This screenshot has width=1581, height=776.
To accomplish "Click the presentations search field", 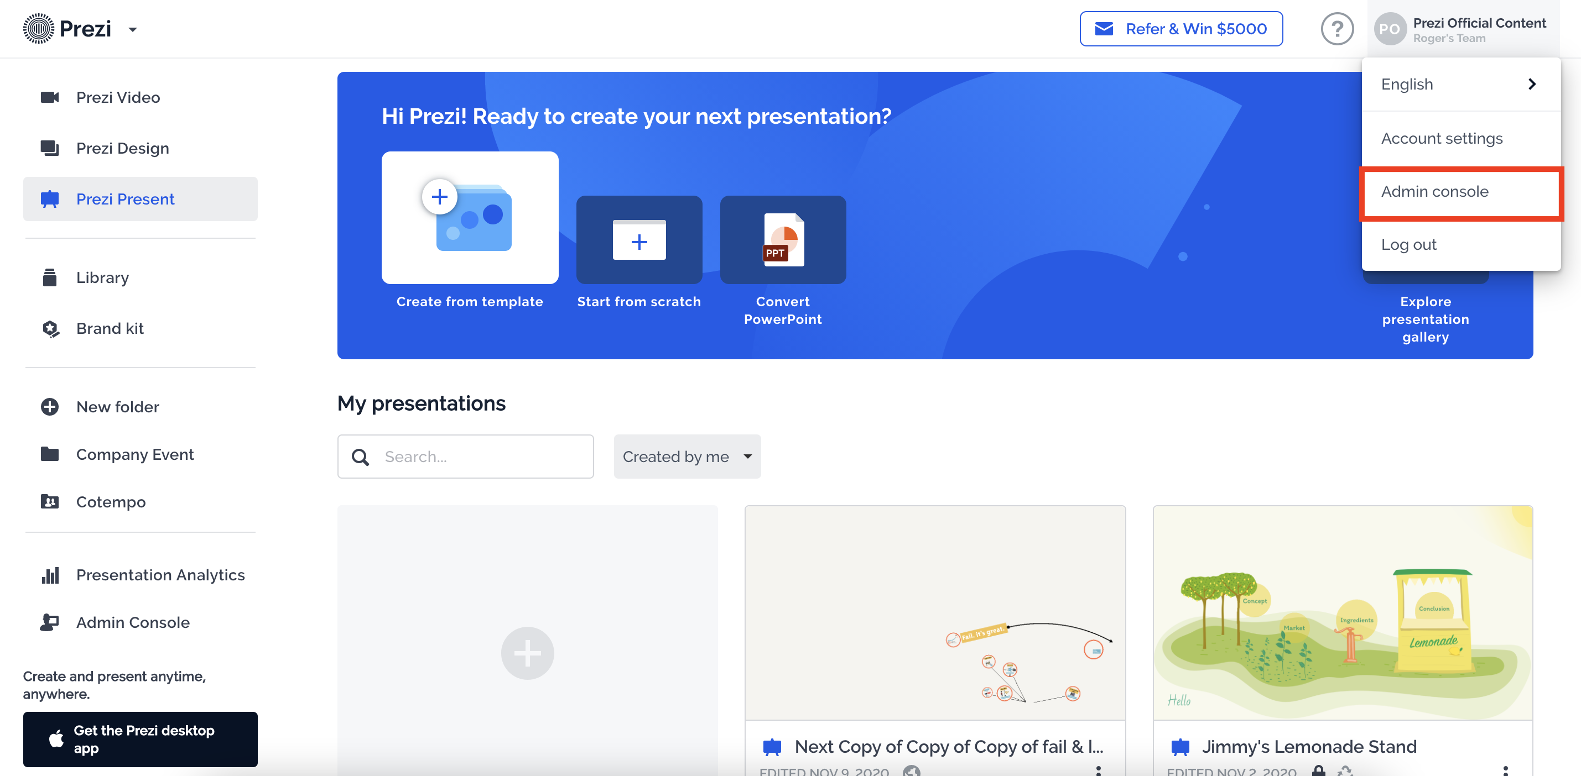I will pos(465,457).
